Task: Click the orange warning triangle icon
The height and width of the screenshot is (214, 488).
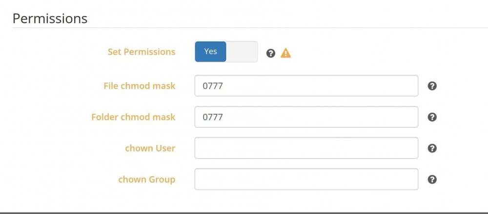Action: tap(285, 53)
